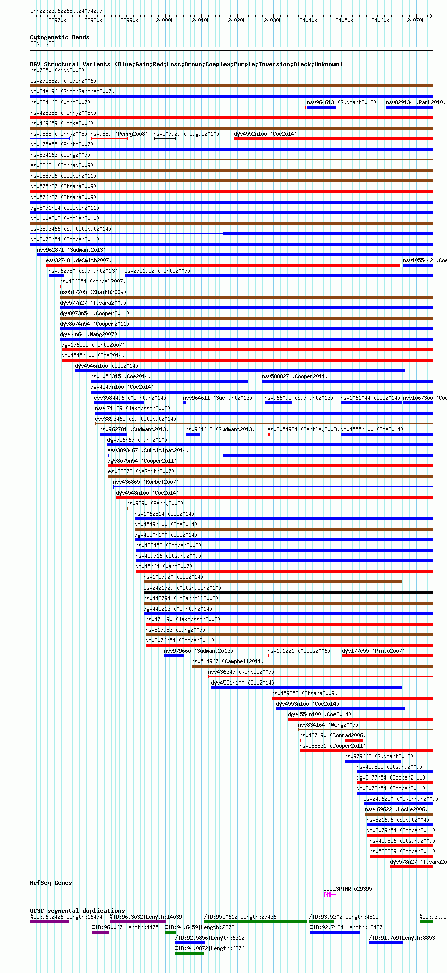Select nsv469659 (Locke2006) variant label

61,123
